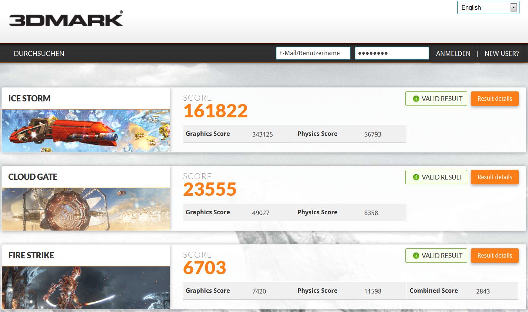The image size is (528, 312).
Task: Click Fire Strike physics score value 11598
Action: point(372,291)
